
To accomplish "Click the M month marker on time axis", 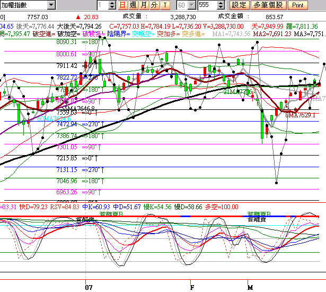I will (x=249, y=286).
